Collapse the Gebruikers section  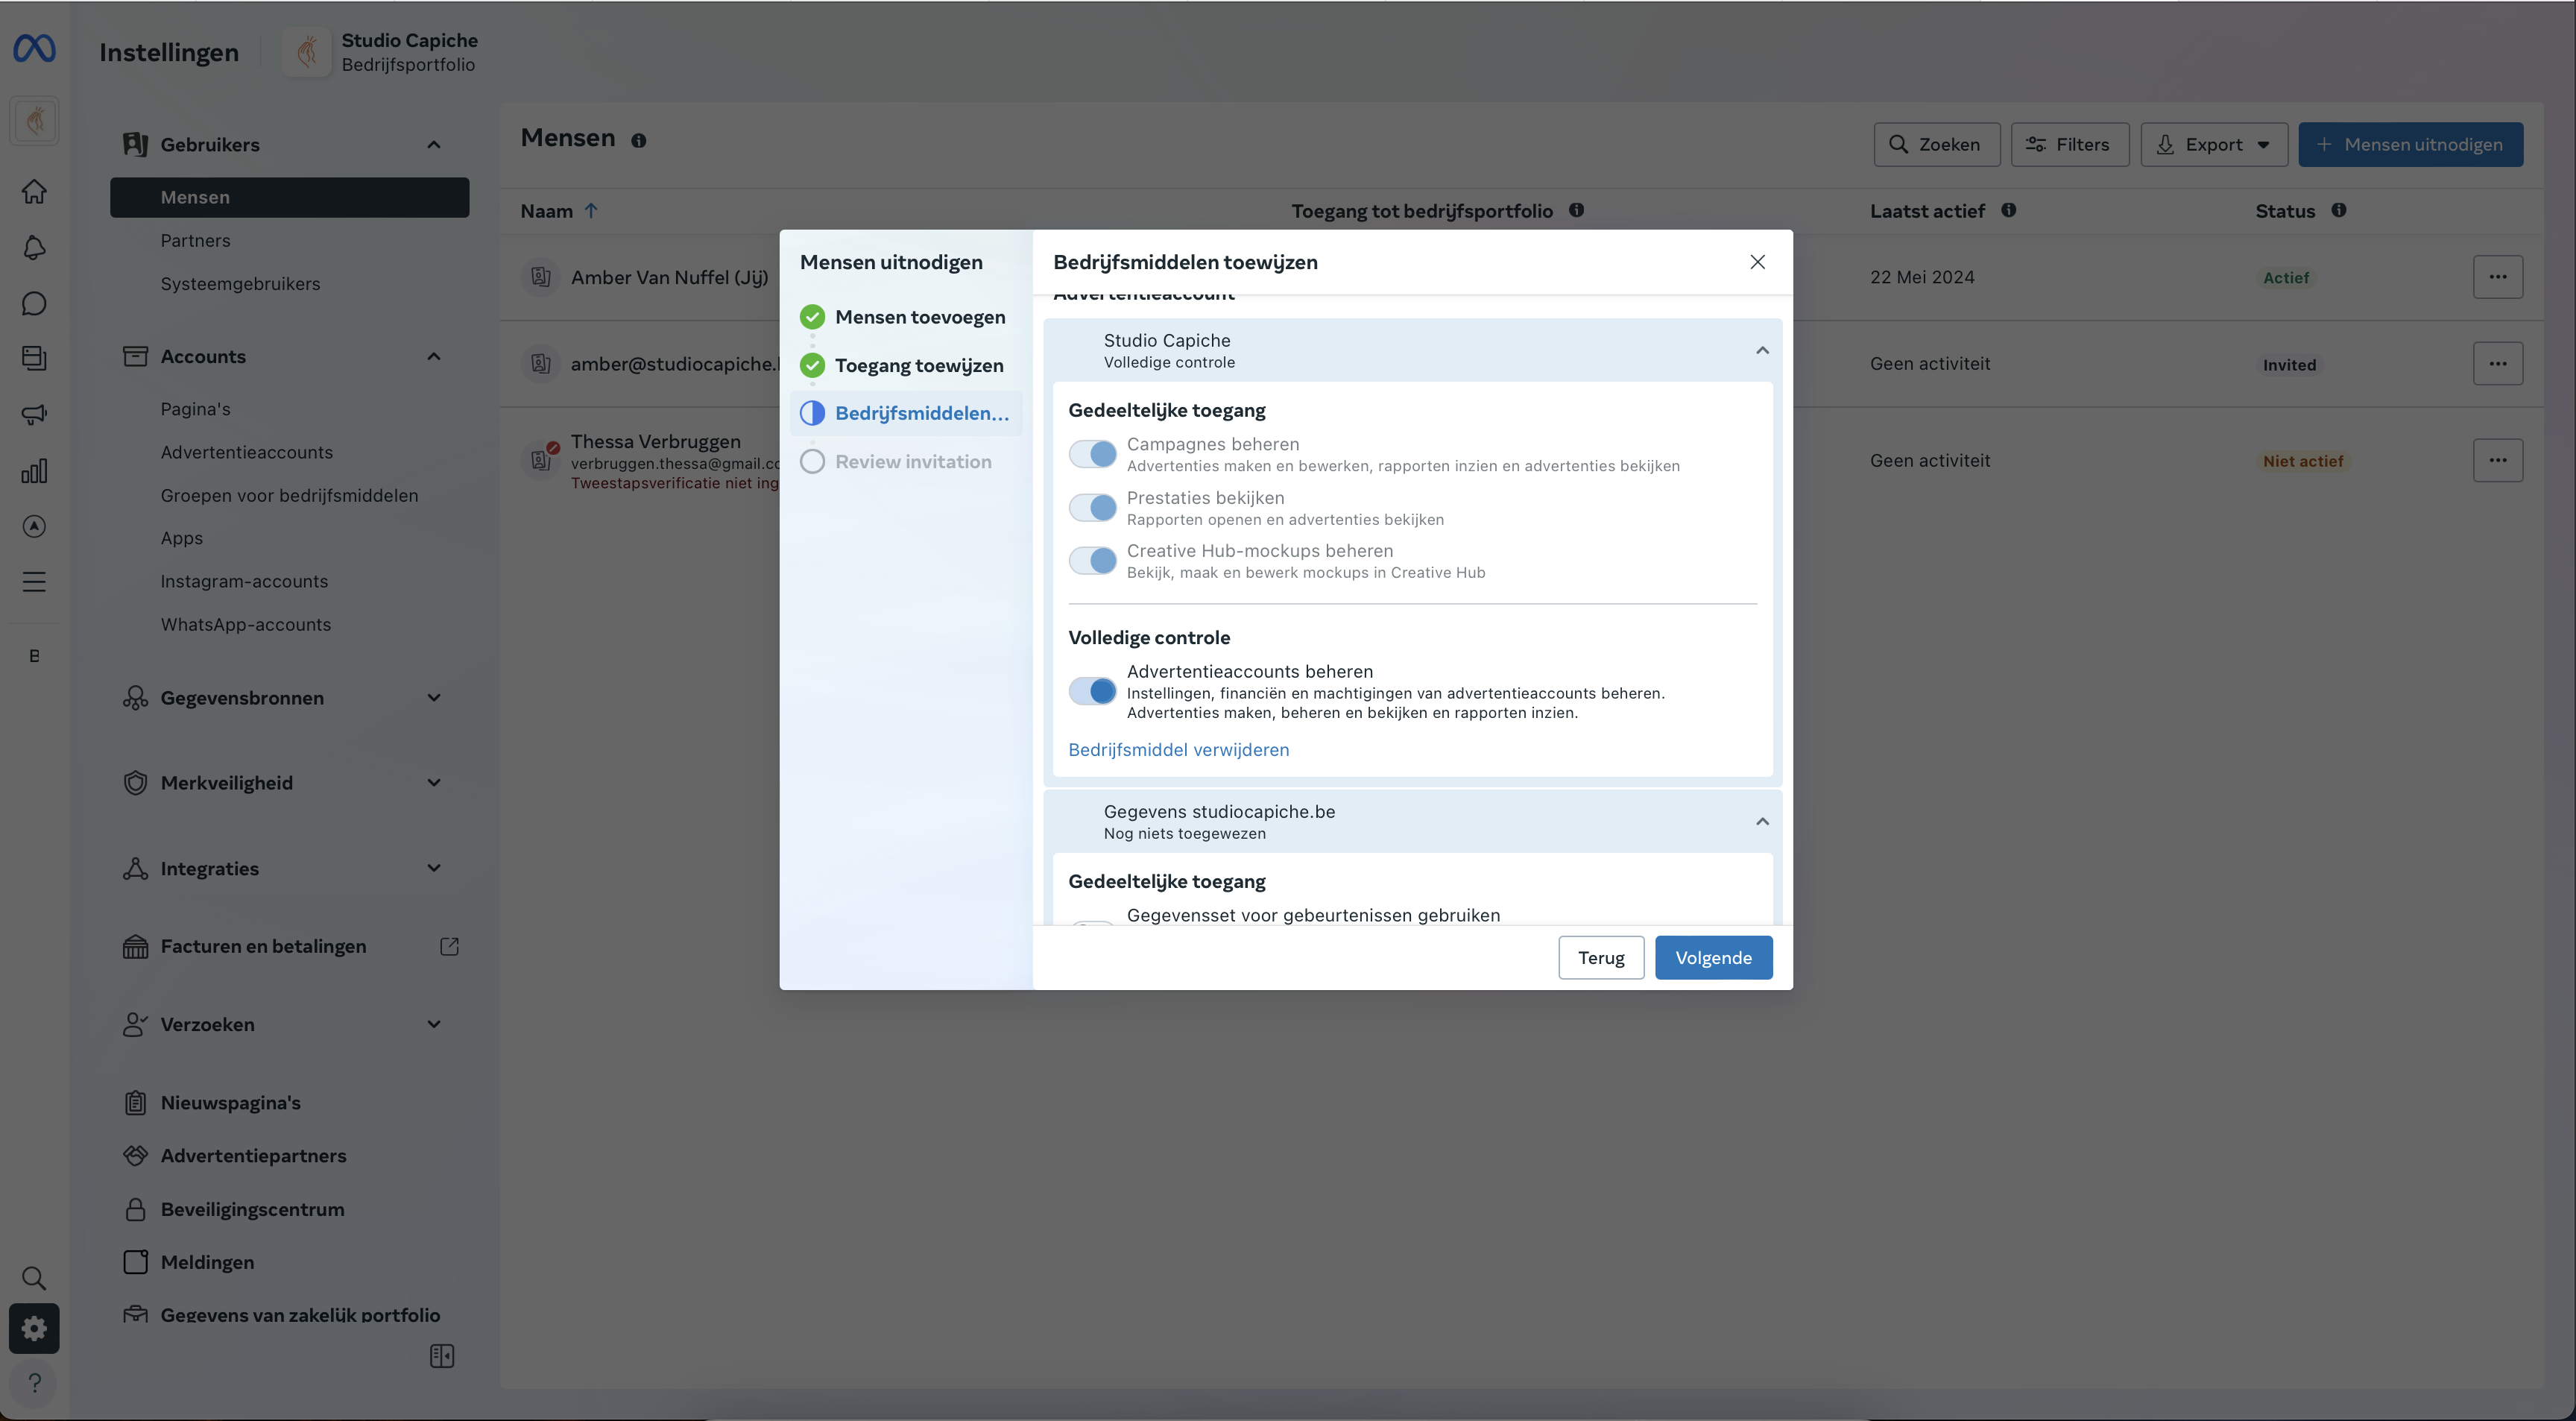pos(433,145)
